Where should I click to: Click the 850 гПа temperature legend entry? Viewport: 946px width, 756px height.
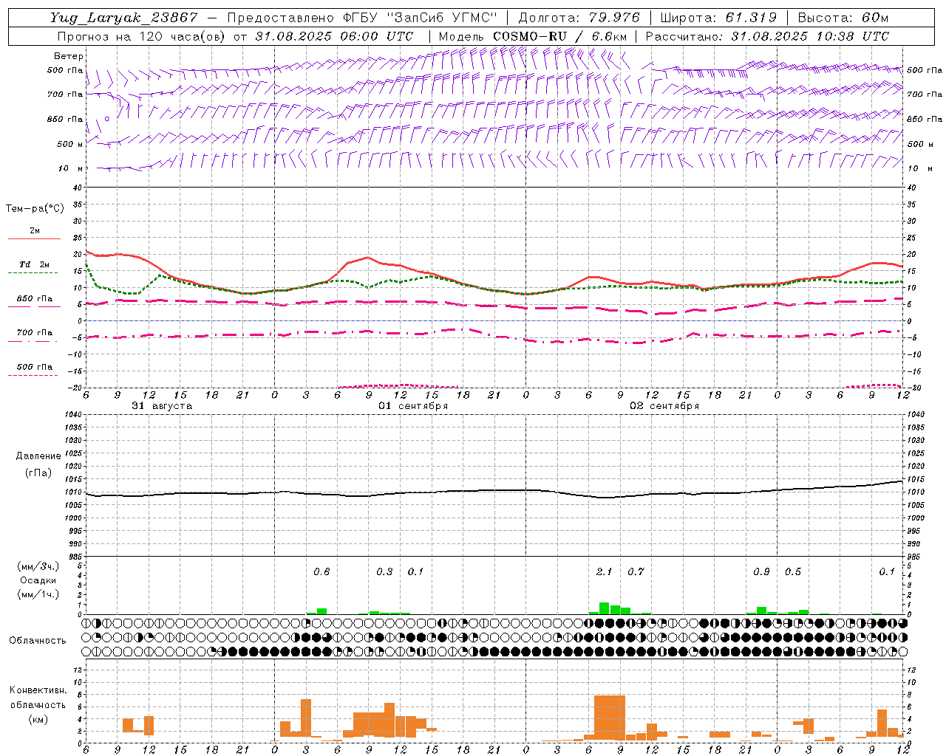[34, 299]
